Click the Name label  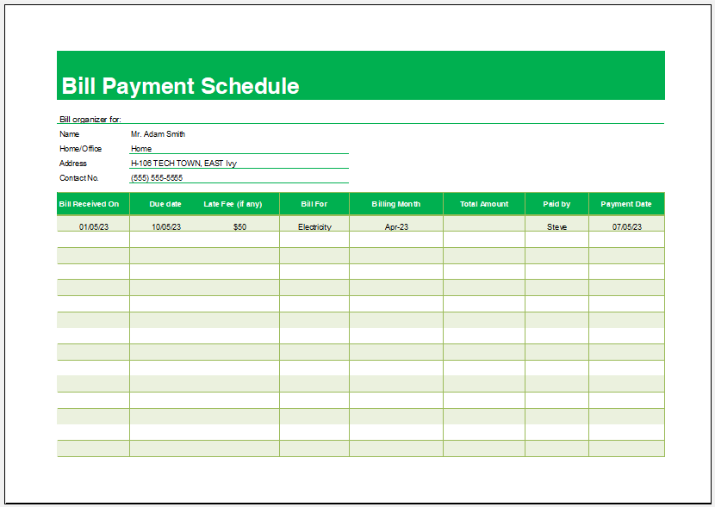[x=69, y=134]
